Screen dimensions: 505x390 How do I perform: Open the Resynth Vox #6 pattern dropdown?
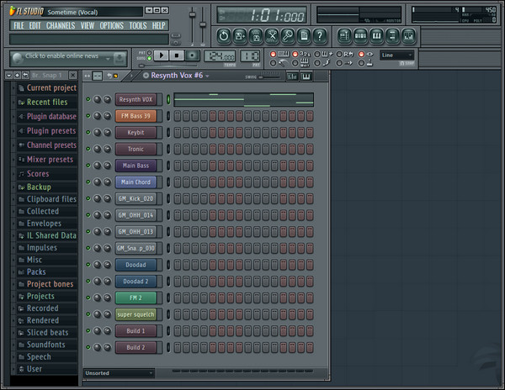pyautogui.click(x=206, y=76)
